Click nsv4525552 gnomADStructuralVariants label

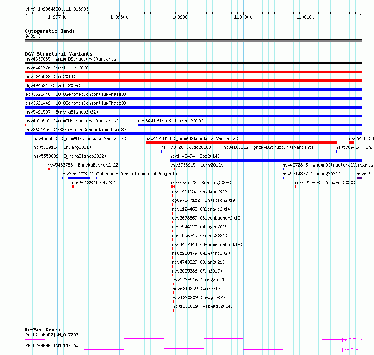tap(72, 121)
